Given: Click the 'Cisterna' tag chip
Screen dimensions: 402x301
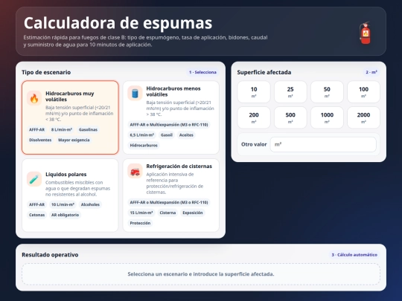Looking at the screenshot, I should coord(167,213).
